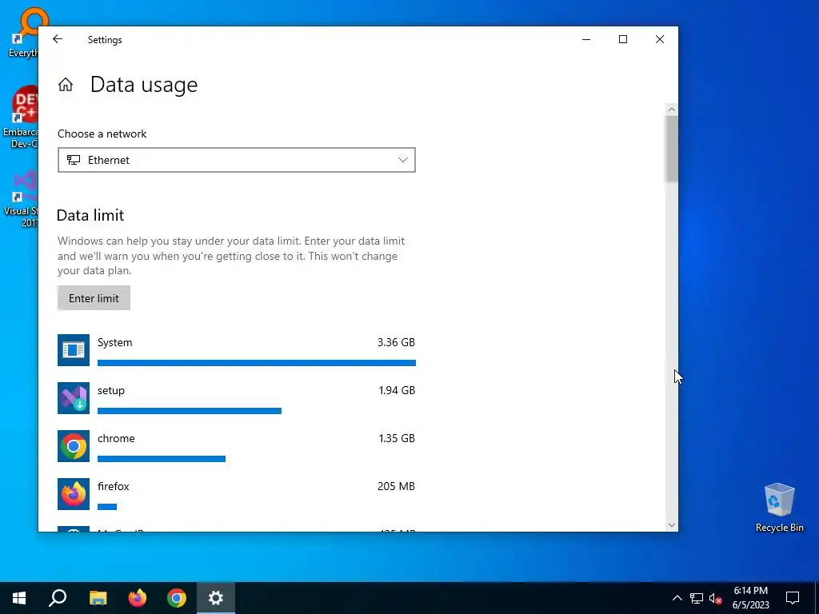Click the System usage bar
The image size is (819, 614).
[x=257, y=363]
